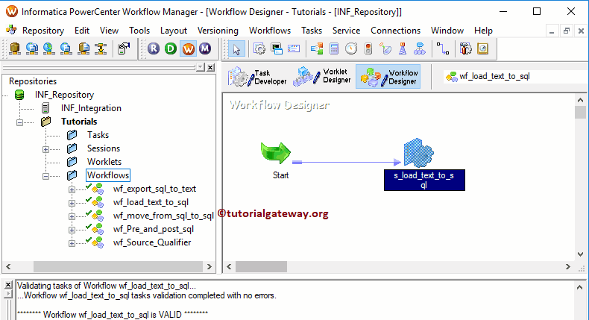Select the arrow pointer tool
Image resolution: width=589 pixels, height=320 pixels.
click(x=236, y=49)
